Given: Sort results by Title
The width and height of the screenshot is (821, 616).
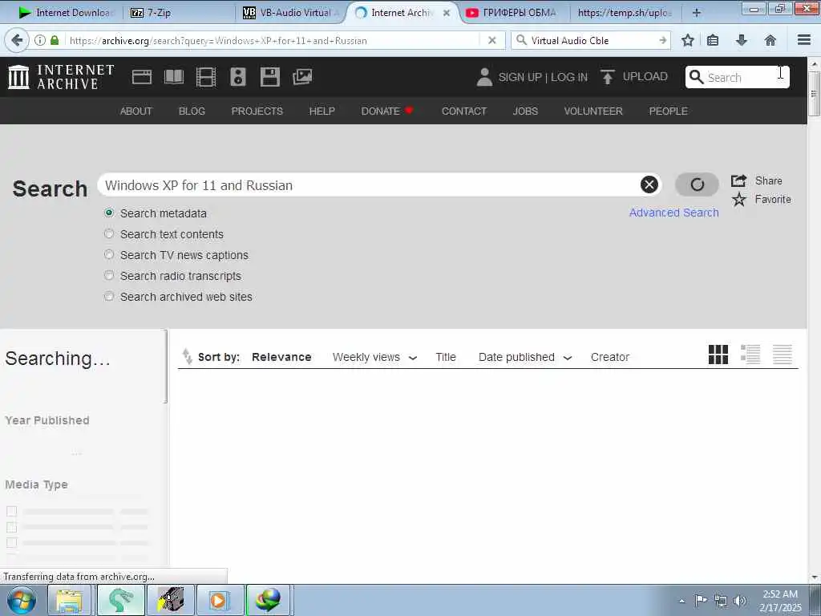Looking at the screenshot, I should tap(446, 357).
